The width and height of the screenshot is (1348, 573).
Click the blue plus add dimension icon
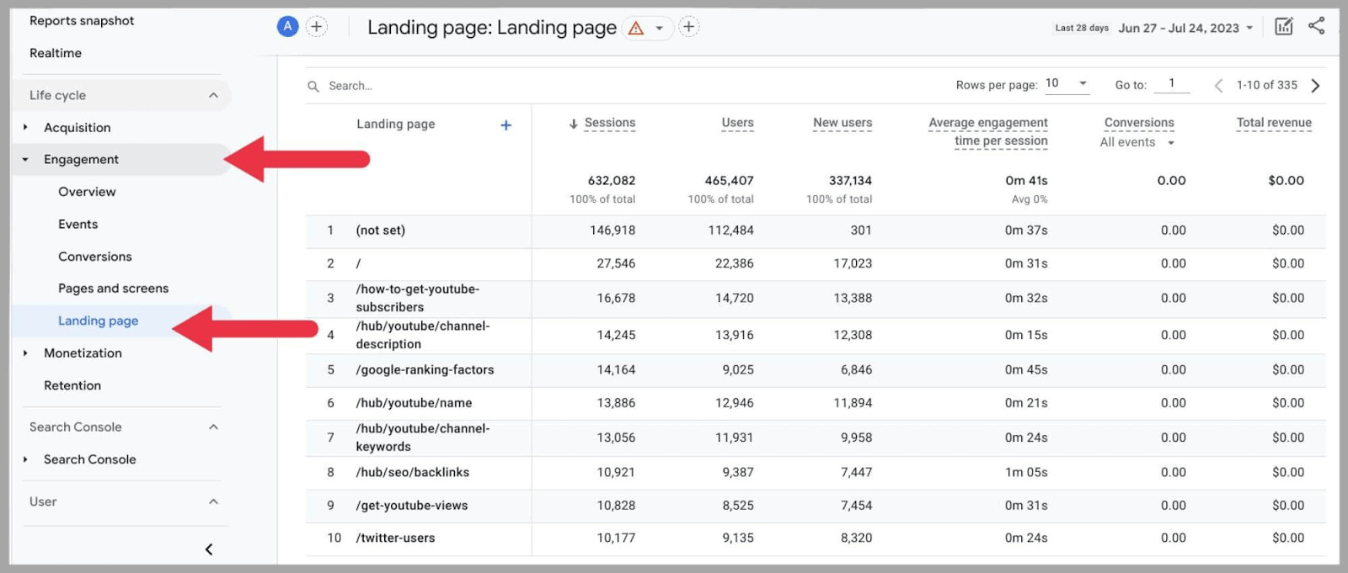pyautogui.click(x=505, y=125)
